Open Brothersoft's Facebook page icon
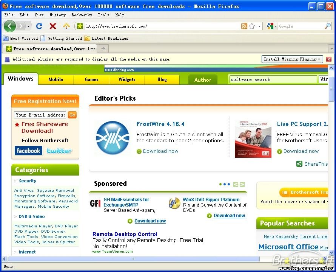 pyautogui.click(x=28, y=151)
